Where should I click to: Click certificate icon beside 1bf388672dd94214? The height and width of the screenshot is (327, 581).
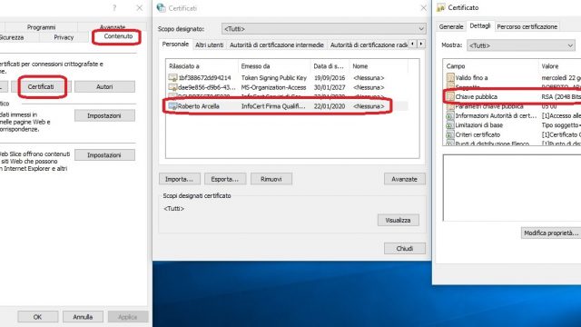(x=172, y=78)
